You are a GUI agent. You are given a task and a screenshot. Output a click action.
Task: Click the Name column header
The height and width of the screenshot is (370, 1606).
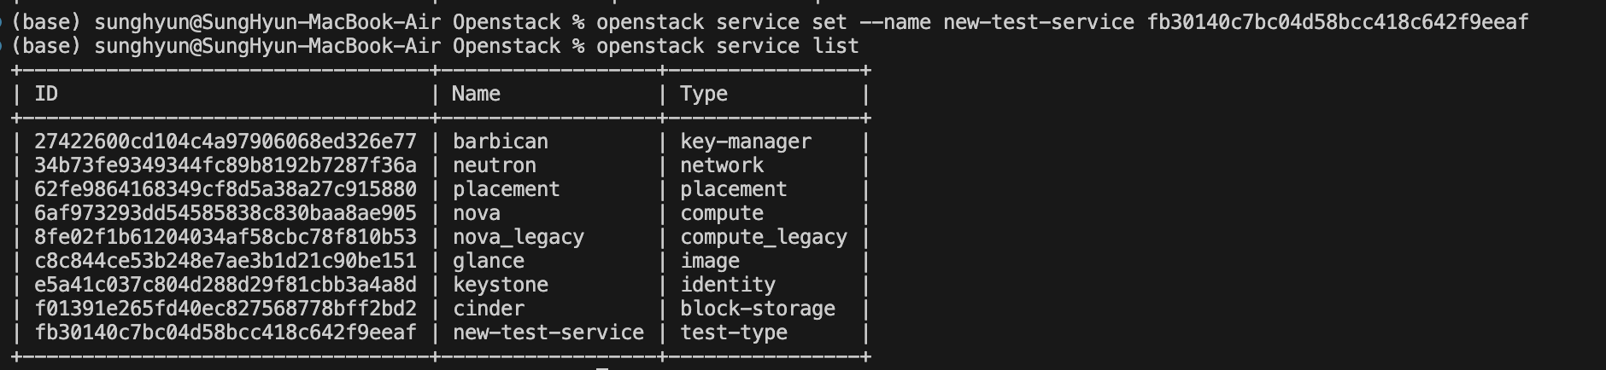[476, 94]
